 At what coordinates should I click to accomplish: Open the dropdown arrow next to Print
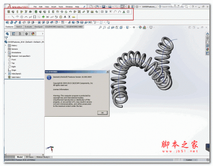click(x=113, y=6)
